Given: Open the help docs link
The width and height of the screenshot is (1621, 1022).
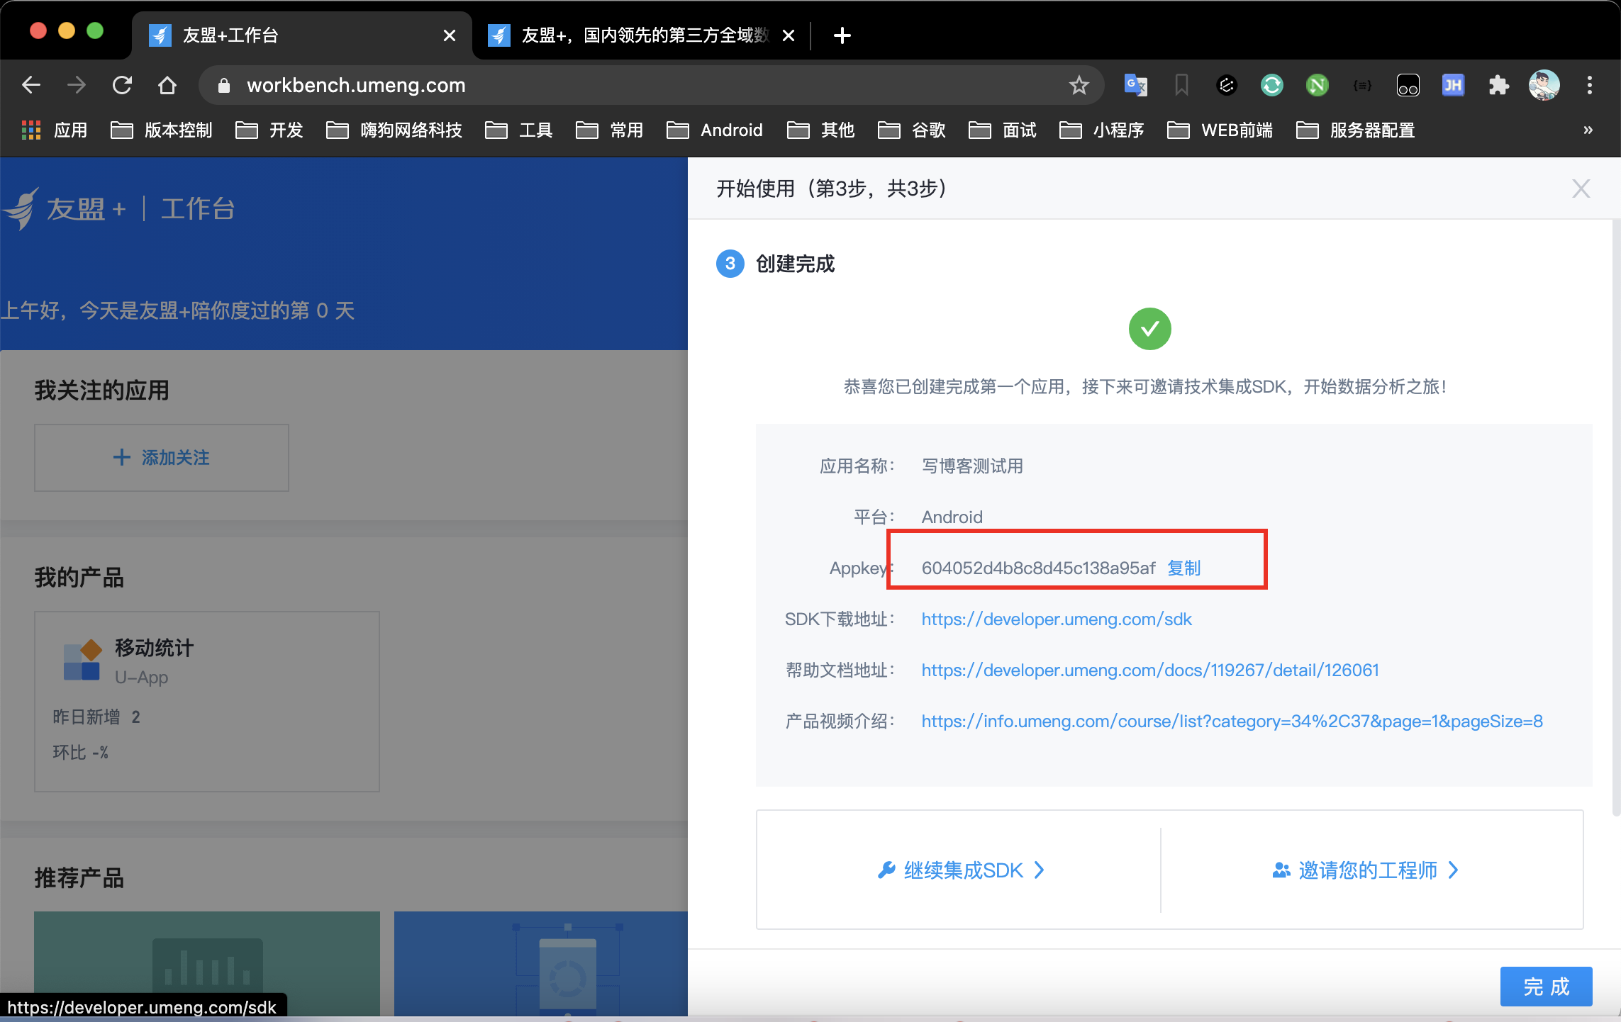Looking at the screenshot, I should coord(1150,670).
